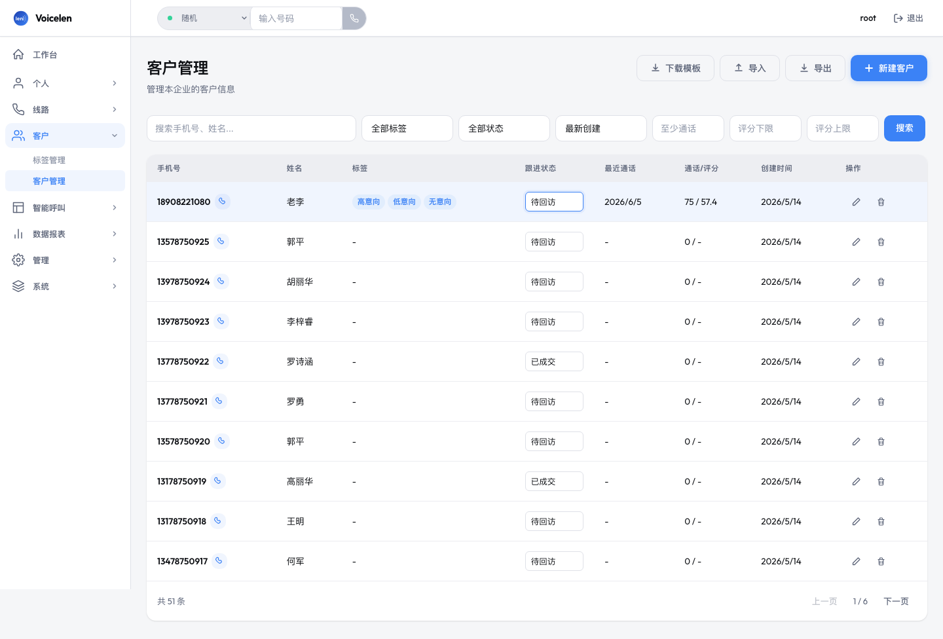
Task: Open 何军's 待回访 status dropdown
Action: click(x=554, y=561)
